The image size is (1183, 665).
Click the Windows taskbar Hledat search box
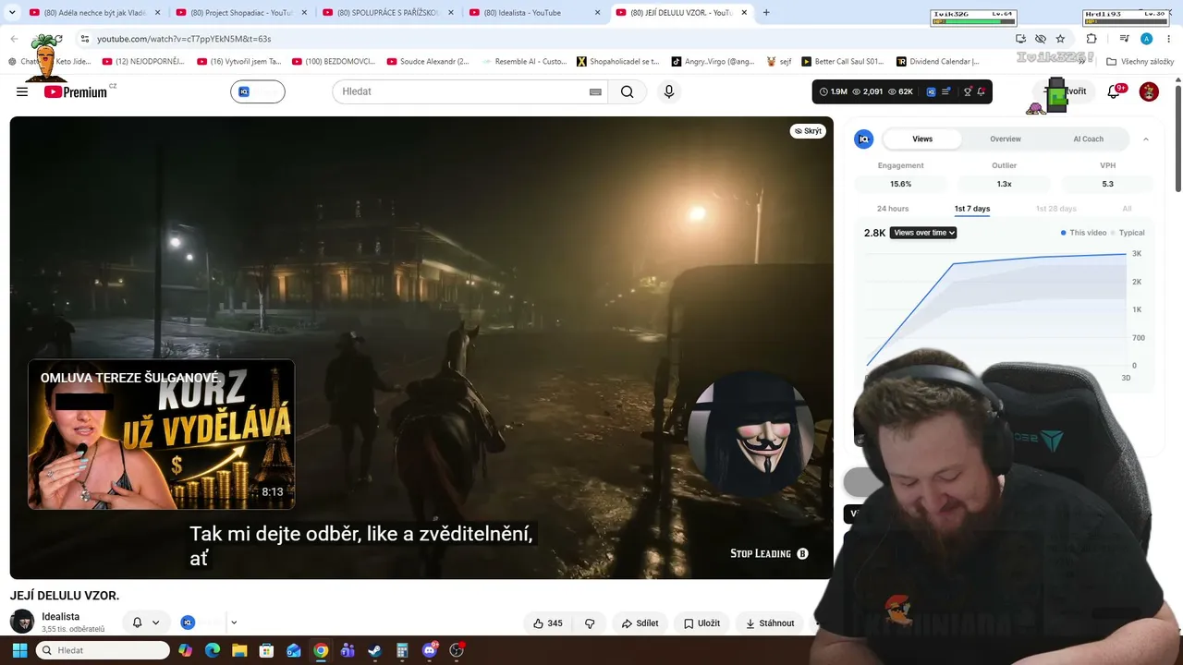pyautogui.click(x=103, y=650)
